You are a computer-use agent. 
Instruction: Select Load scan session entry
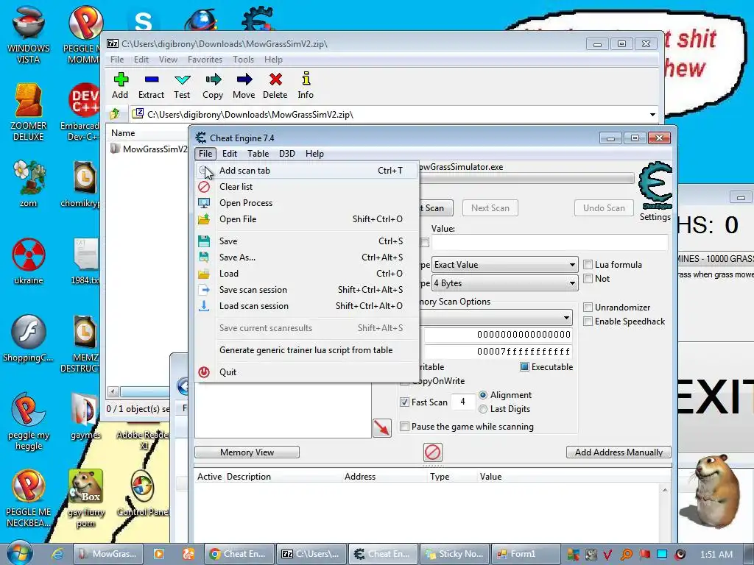[306, 306]
